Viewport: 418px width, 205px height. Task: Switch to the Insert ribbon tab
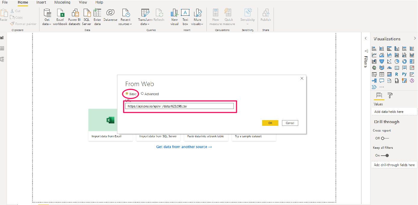click(41, 2)
